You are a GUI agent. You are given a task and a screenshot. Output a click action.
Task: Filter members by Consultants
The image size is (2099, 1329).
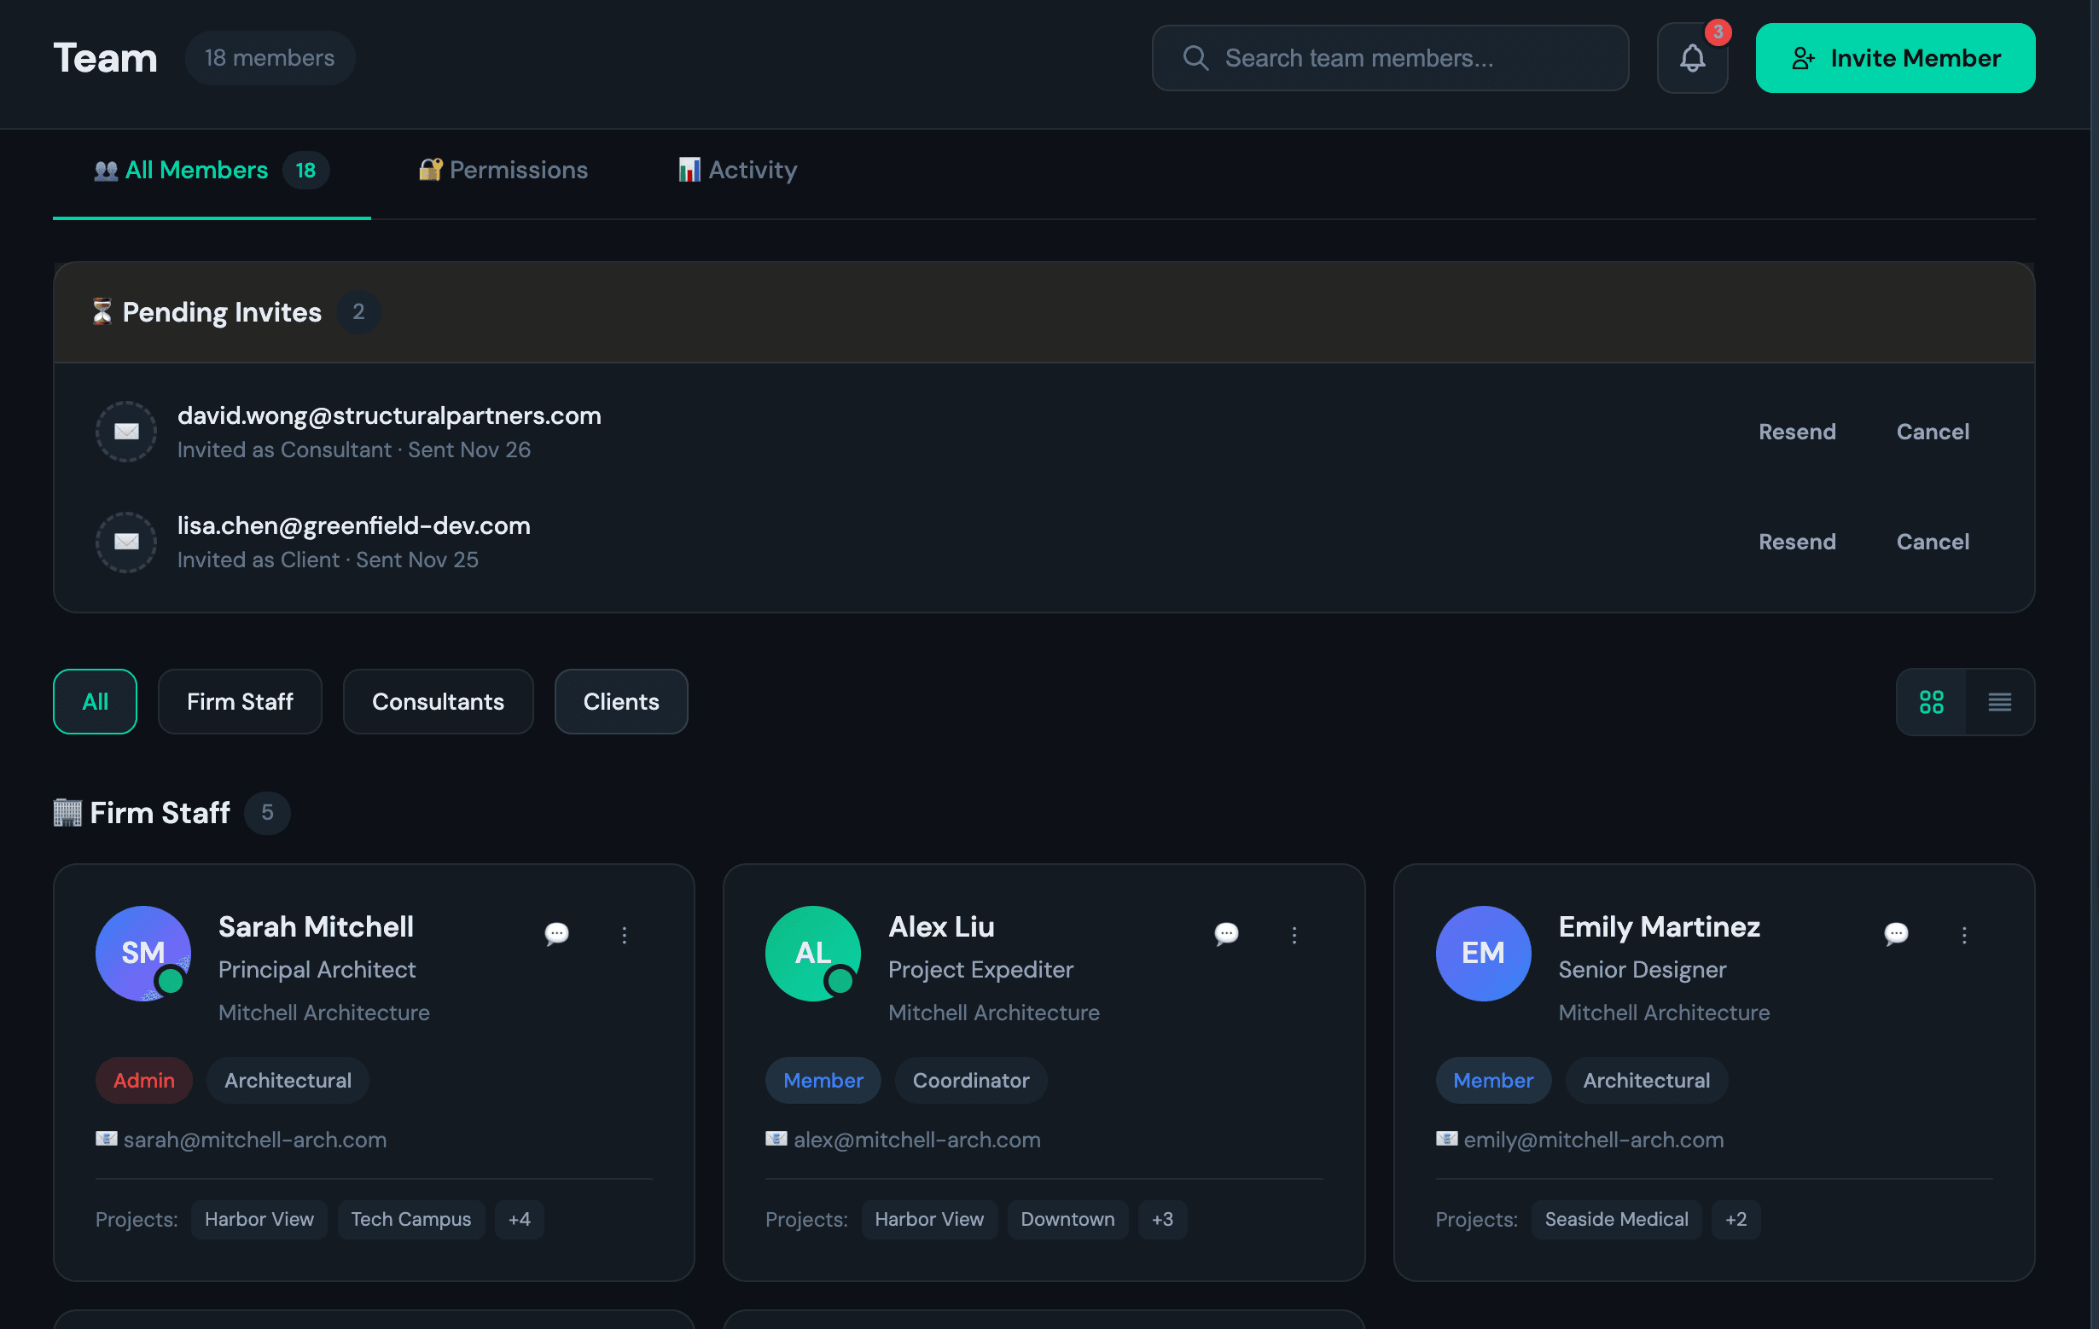pos(438,701)
